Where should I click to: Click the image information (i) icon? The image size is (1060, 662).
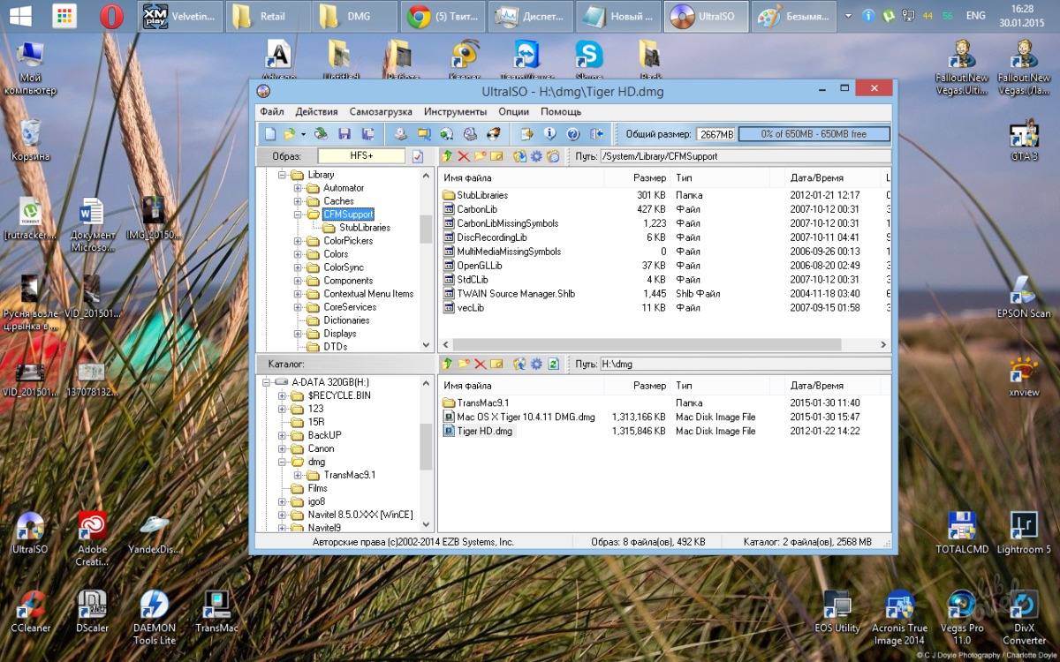(x=549, y=134)
